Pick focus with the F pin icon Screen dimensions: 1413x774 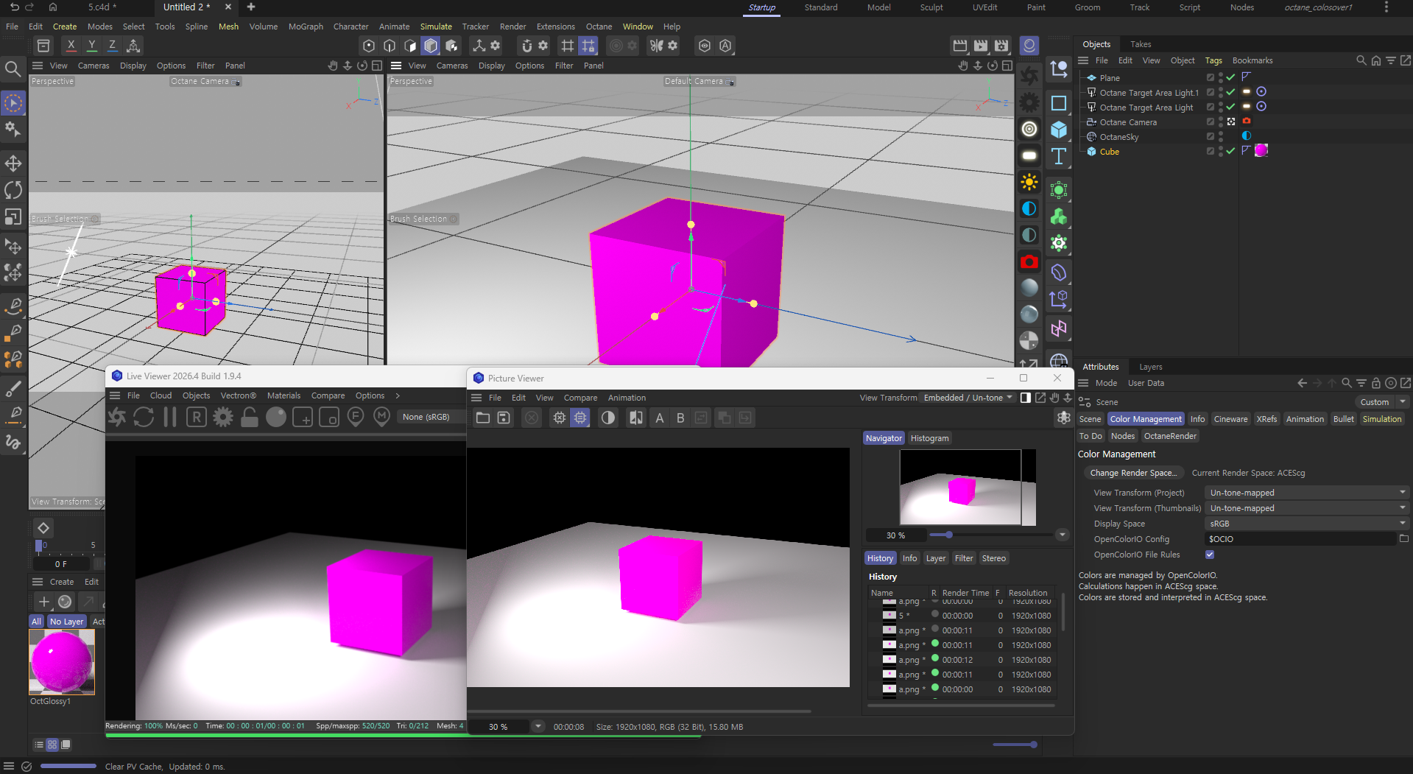point(356,418)
